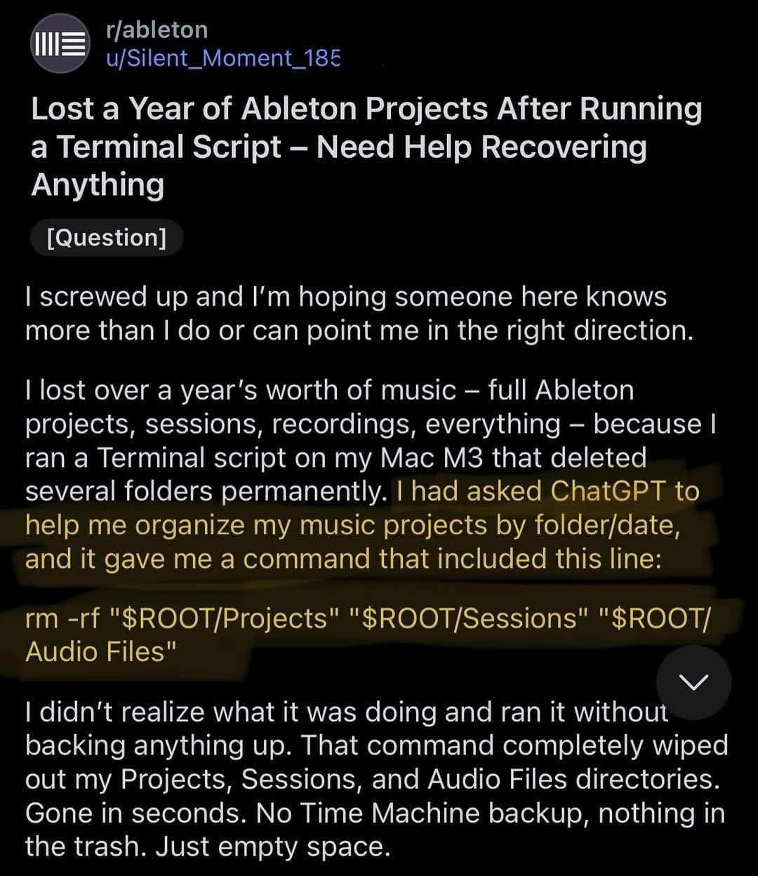The image size is (758, 876).
Task: Click the "$ROOT/Projects" path text
Action: tap(226, 618)
